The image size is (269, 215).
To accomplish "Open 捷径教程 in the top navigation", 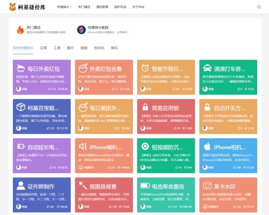I will [x=102, y=7].
